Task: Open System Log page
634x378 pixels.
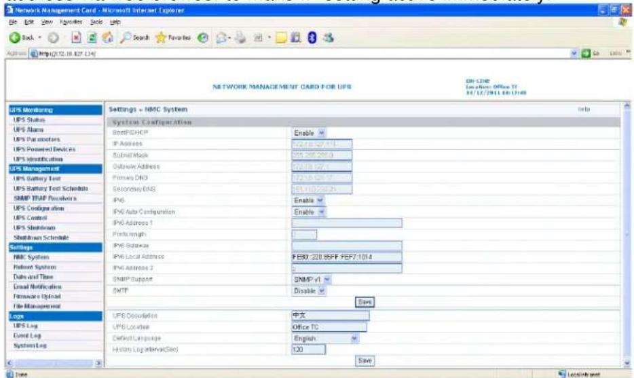Action: click(30, 345)
